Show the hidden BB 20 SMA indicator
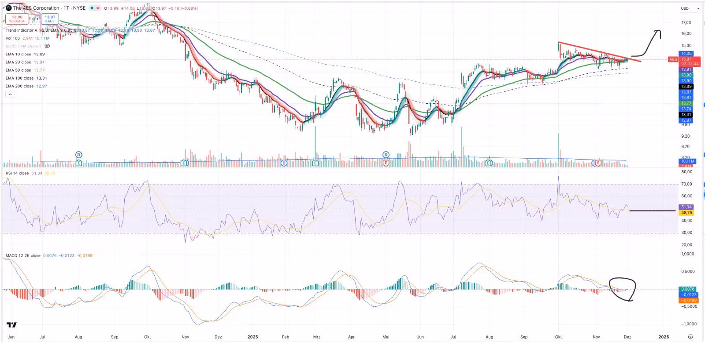 tap(48, 46)
